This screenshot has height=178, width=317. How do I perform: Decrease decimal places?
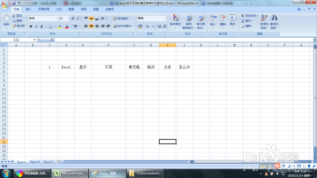(x=164, y=27)
